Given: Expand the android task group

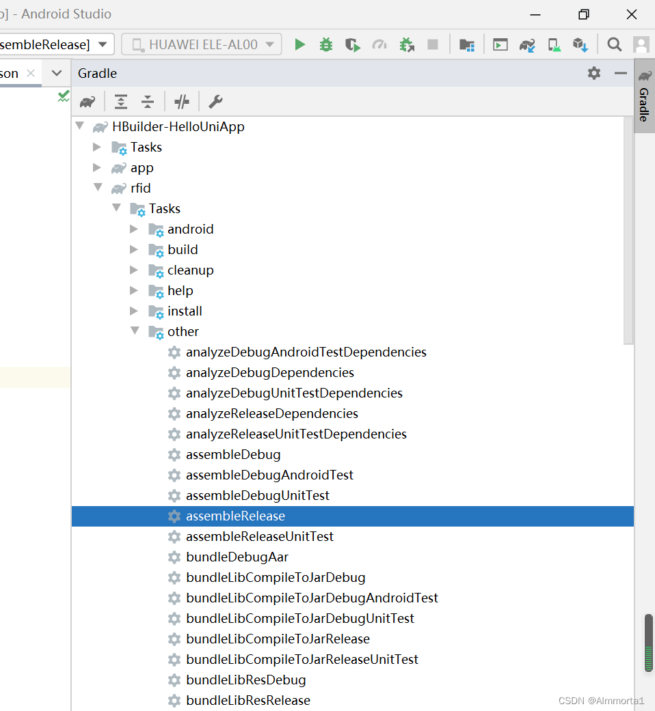Looking at the screenshot, I should click(x=134, y=229).
